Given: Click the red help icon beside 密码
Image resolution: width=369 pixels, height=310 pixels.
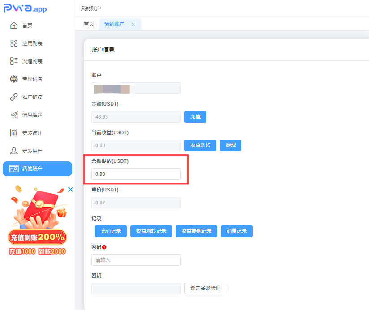Looking at the screenshot, I should pos(104,247).
